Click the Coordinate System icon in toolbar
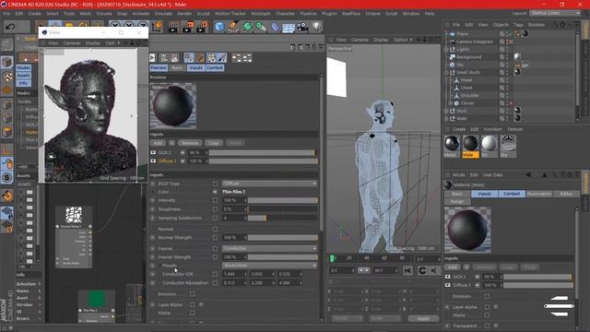This screenshot has width=590, height=332. click(x=157, y=27)
